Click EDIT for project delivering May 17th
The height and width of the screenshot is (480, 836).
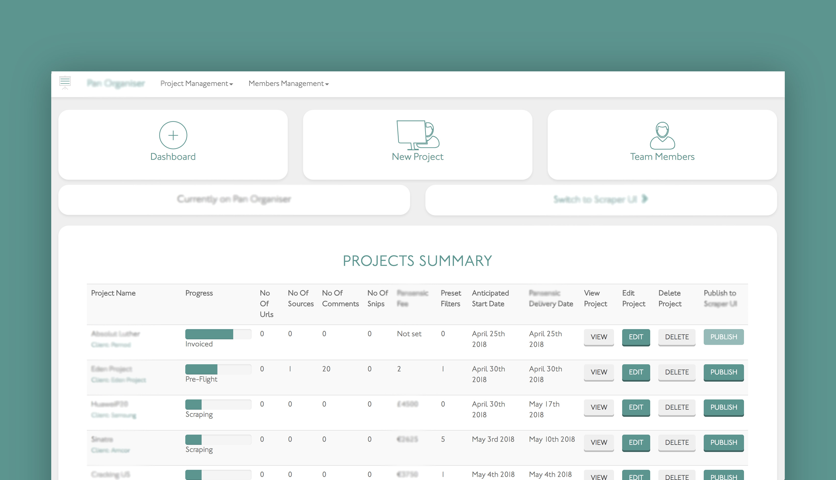click(x=636, y=407)
